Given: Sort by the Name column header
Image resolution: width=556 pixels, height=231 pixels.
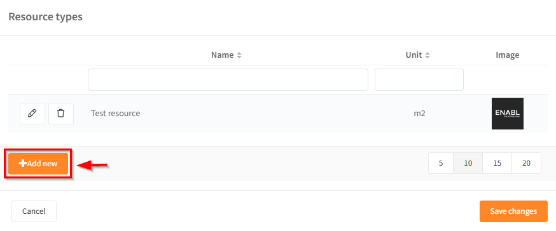Looking at the screenshot, I should [x=222, y=55].
